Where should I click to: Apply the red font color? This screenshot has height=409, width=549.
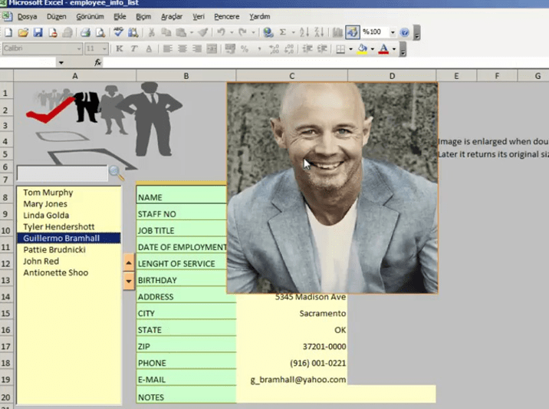383,49
